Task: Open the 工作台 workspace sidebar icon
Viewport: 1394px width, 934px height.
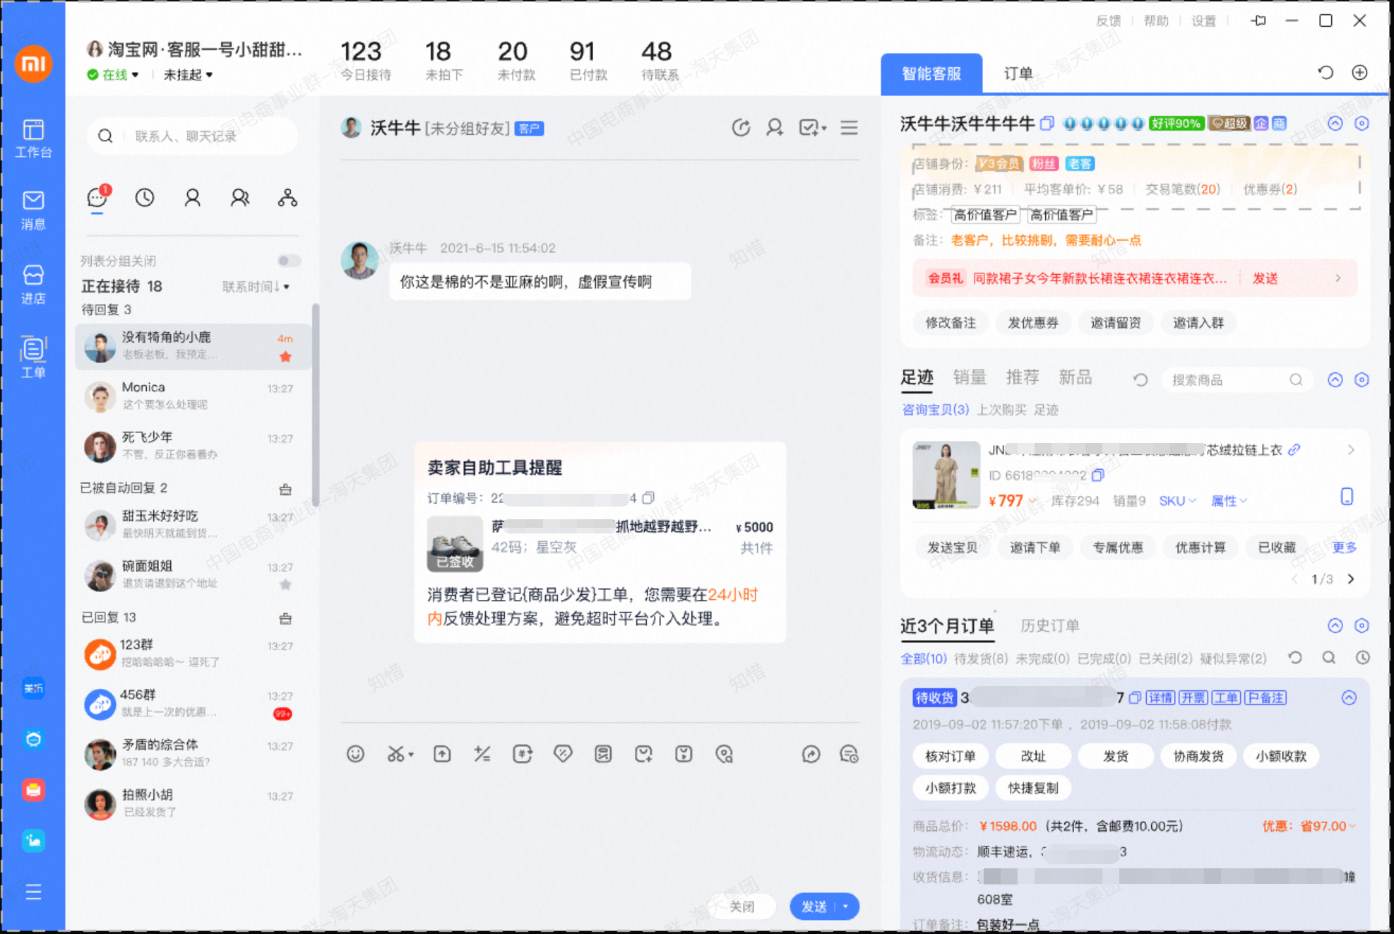Action: (x=33, y=138)
